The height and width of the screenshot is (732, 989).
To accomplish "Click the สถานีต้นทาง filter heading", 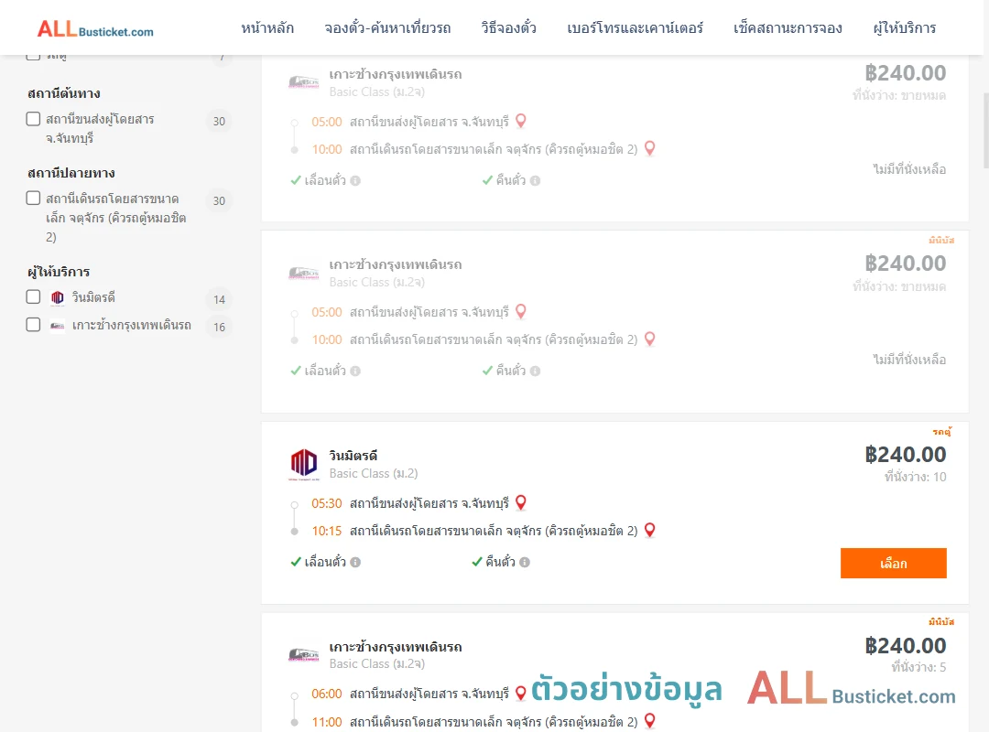I will click(64, 93).
